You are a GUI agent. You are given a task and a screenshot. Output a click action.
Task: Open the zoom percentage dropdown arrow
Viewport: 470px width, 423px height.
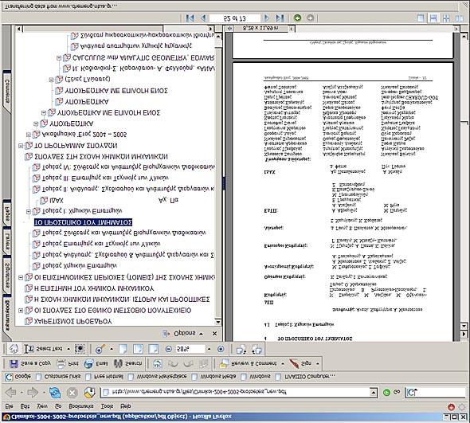[x=209, y=349]
